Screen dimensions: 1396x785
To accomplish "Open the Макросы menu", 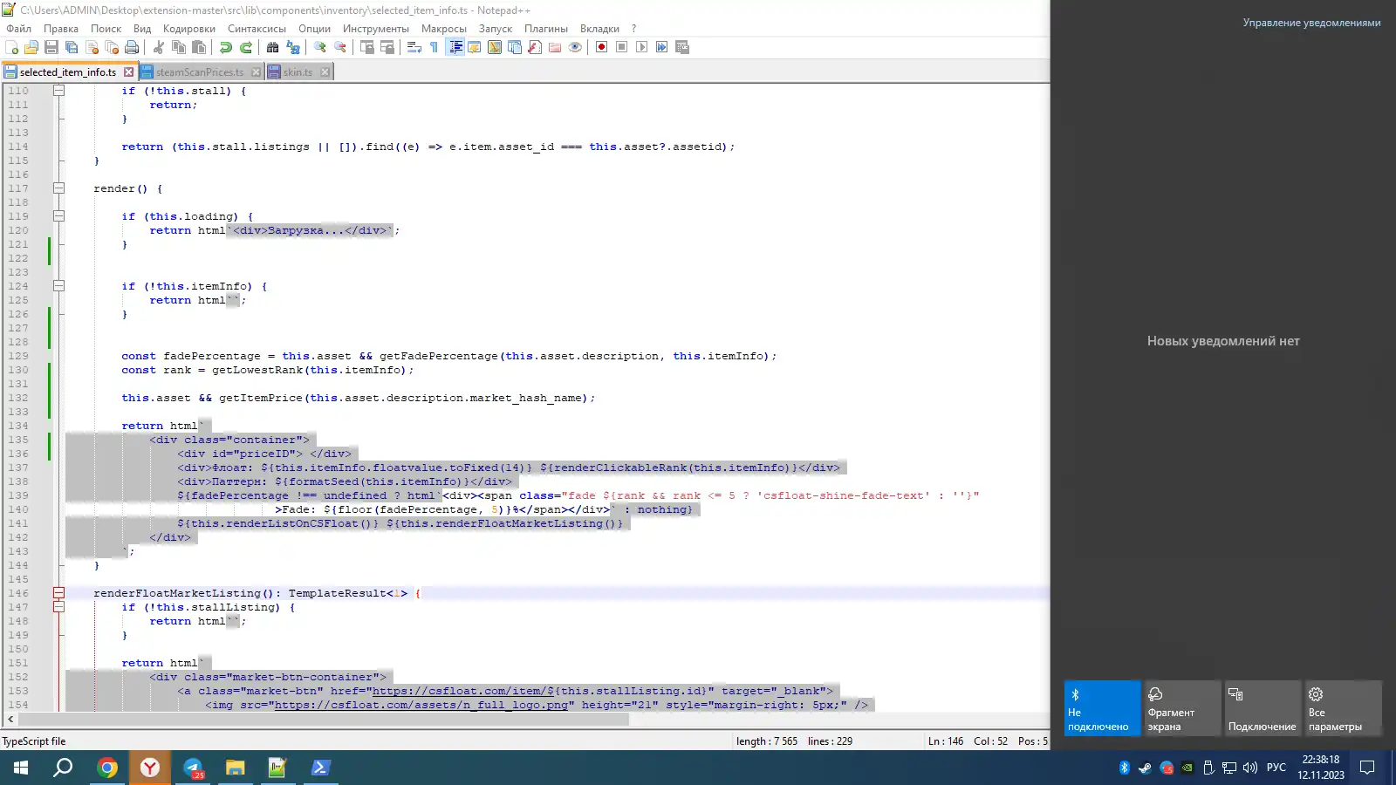I will (444, 29).
